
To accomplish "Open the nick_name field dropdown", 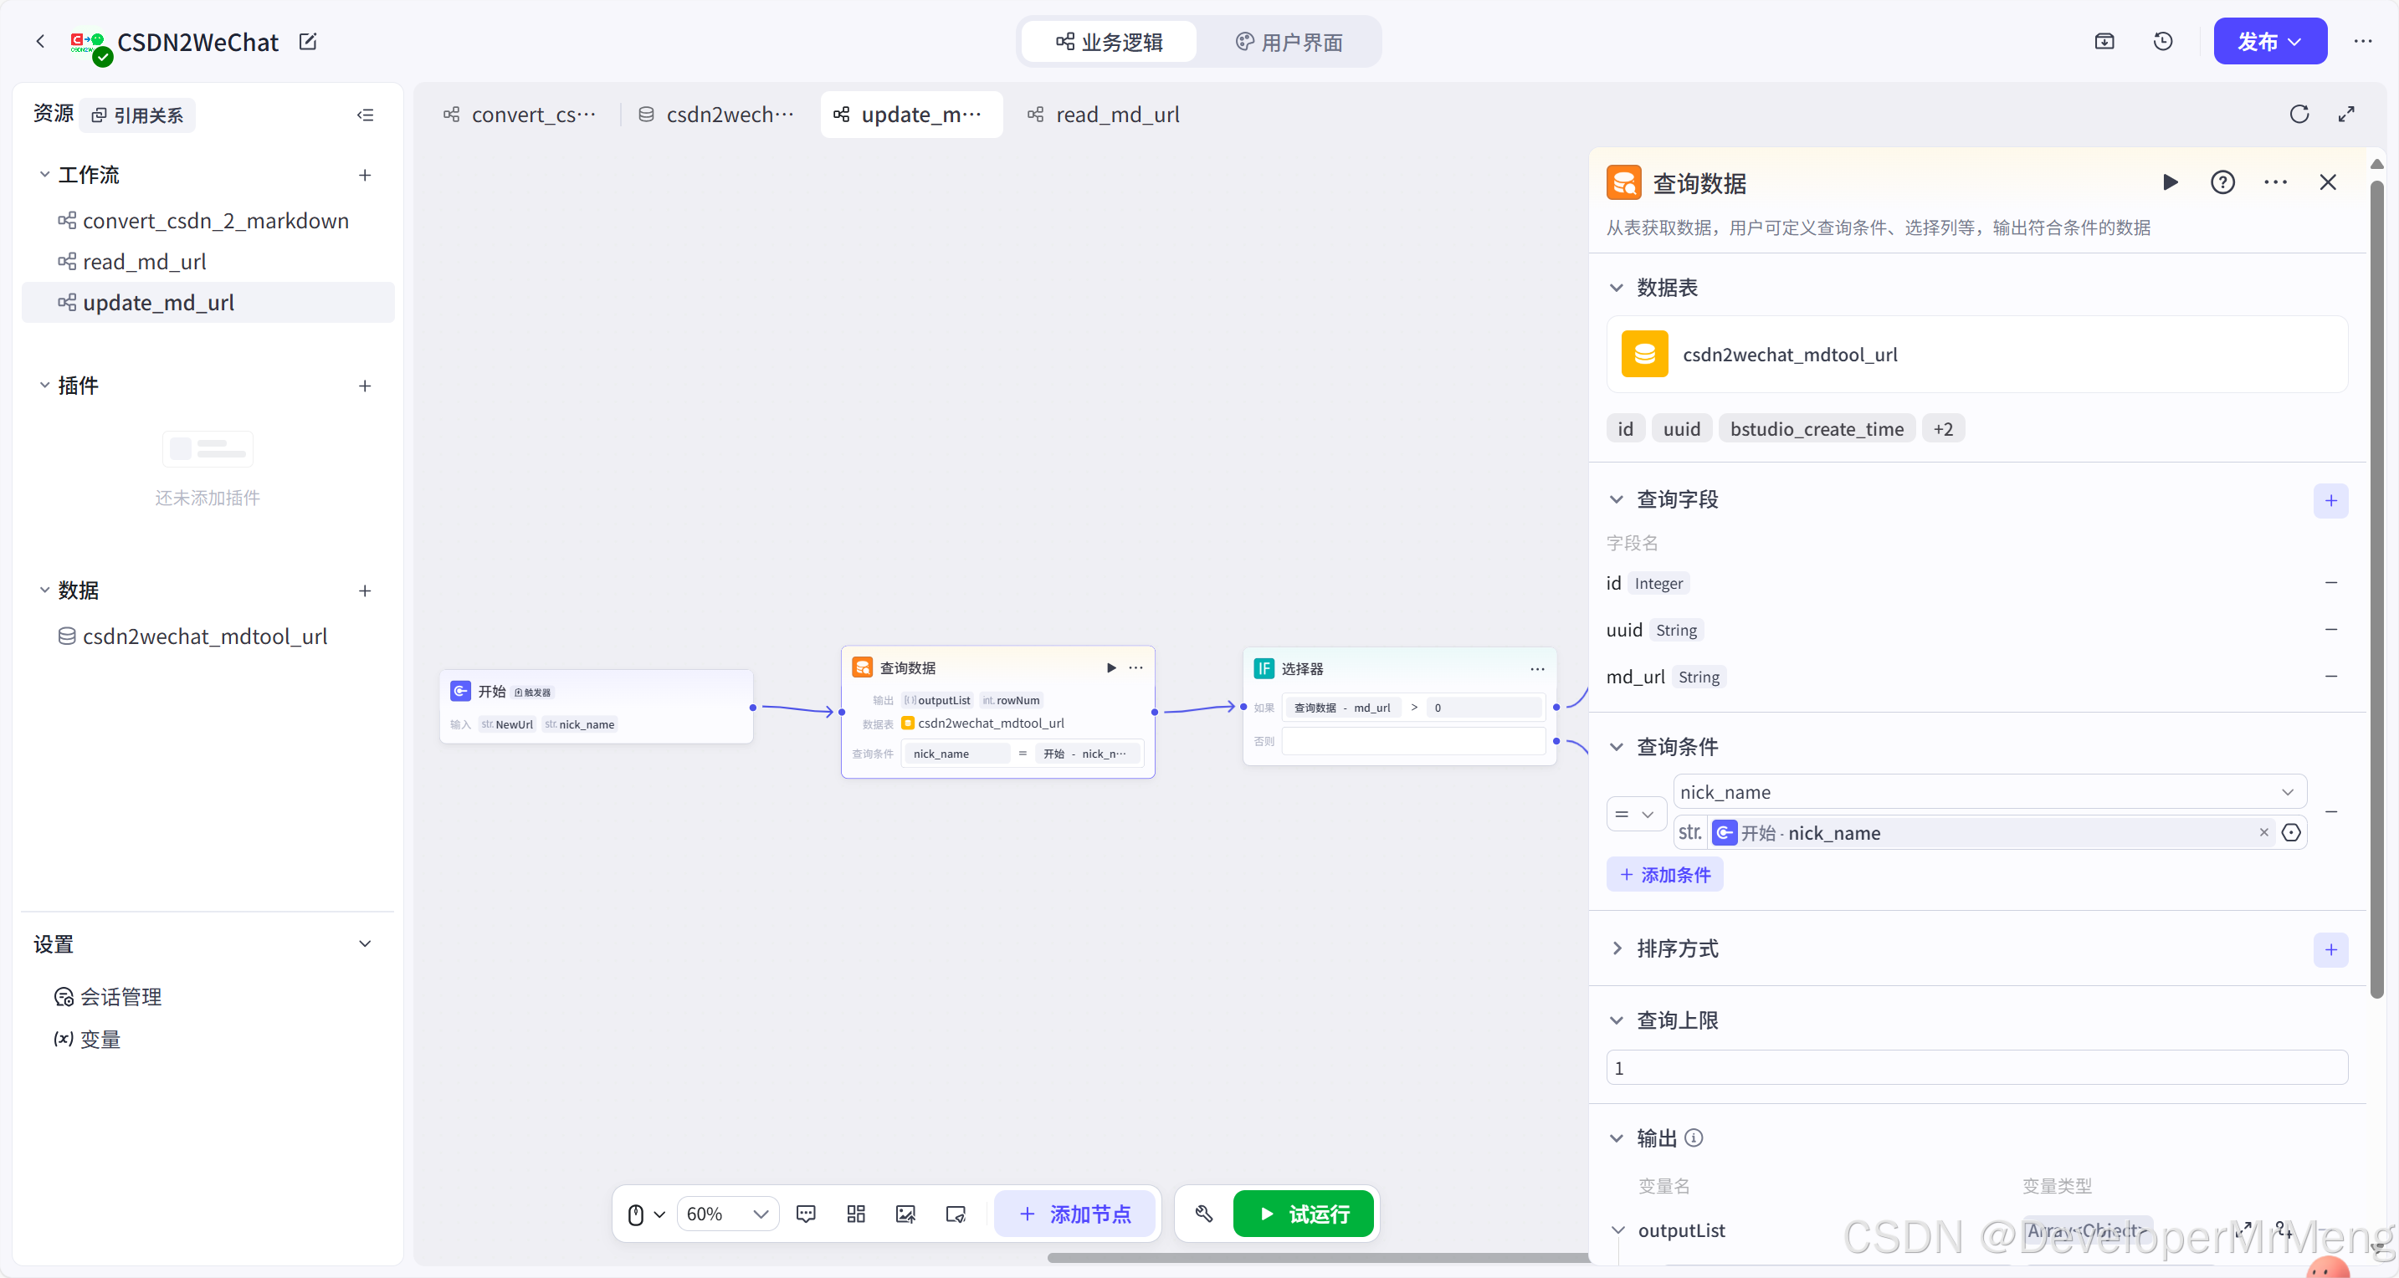I will click(1989, 792).
